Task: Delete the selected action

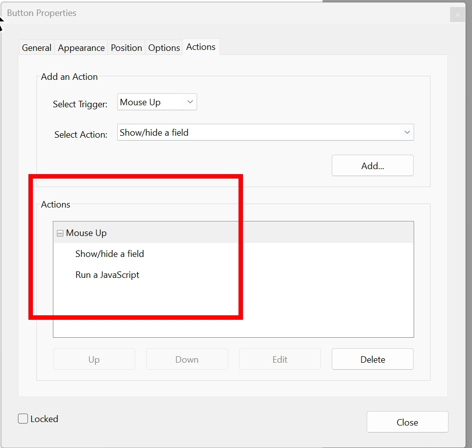Action: point(373,359)
